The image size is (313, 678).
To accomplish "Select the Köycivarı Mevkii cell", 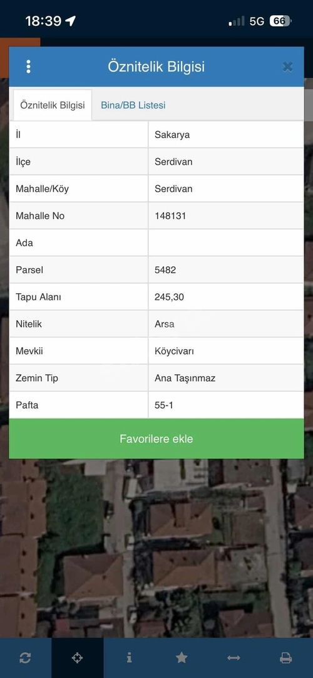I will point(226,351).
